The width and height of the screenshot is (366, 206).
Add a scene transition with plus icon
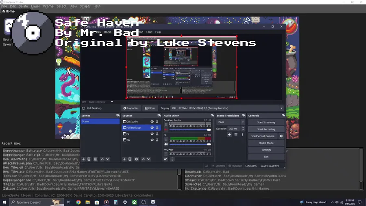point(229,134)
